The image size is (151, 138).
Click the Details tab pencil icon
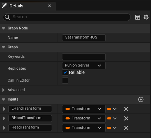coord(5,6)
